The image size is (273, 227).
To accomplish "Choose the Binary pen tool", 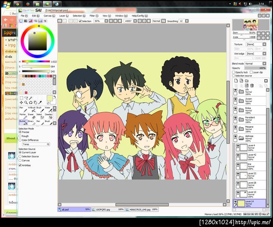I will pos(31,123).
